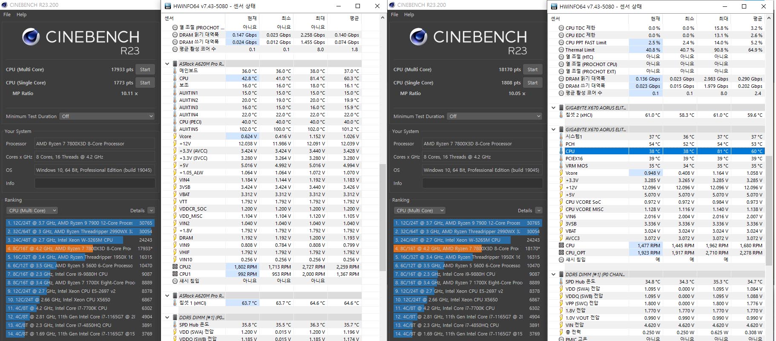
Task: Click thermometer icon beside VRM MOS
Action: click(x=561, y=165)
